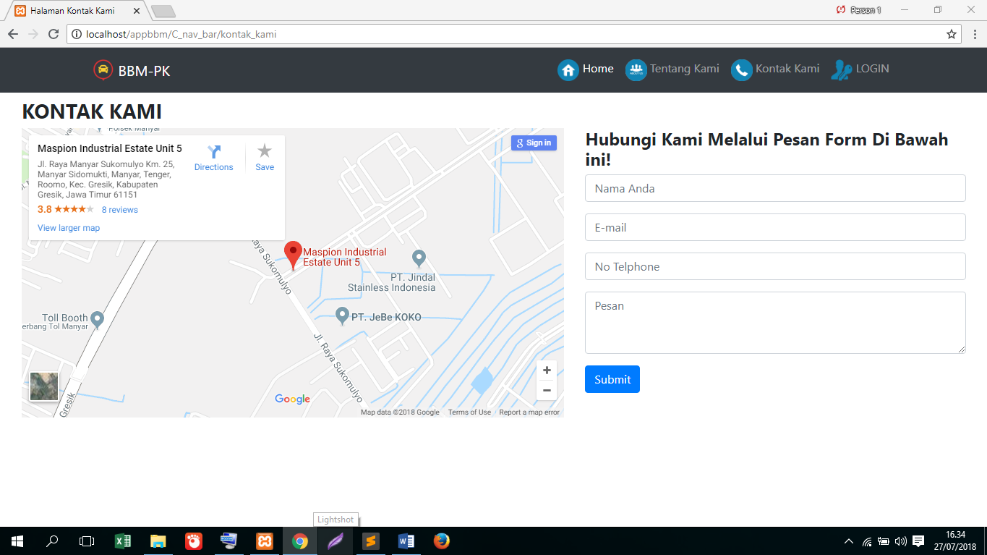
Task: Focus the E-mail field
Action: [775, 227]
